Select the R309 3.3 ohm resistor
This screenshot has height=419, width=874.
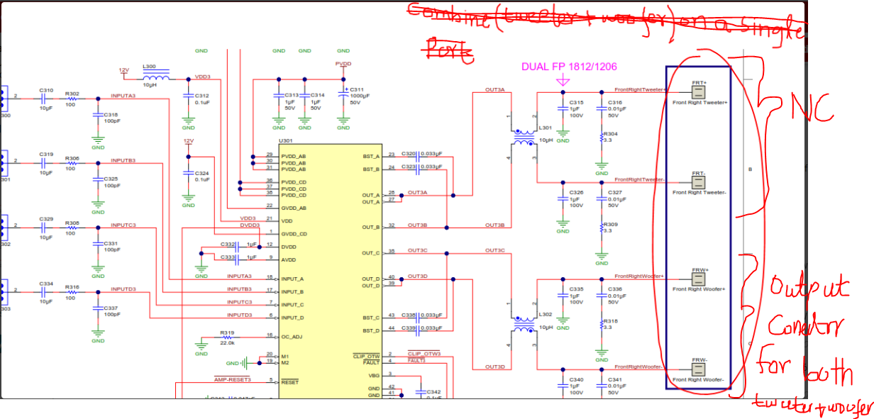tap(601, 228)
